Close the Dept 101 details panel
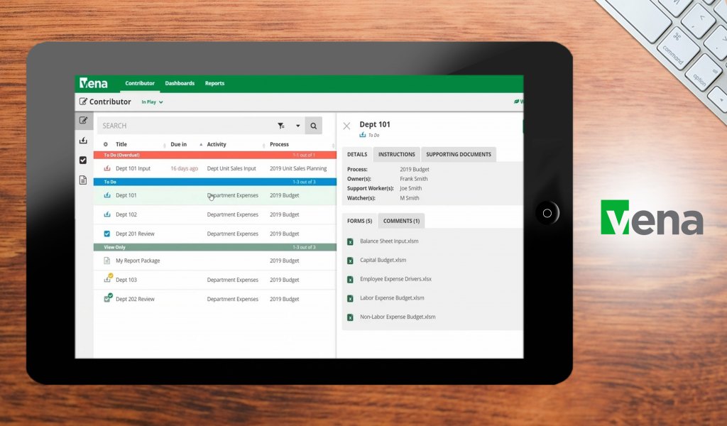 pos(346,126)
